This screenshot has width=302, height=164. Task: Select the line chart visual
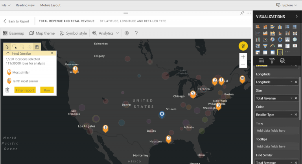pos(258,33)
